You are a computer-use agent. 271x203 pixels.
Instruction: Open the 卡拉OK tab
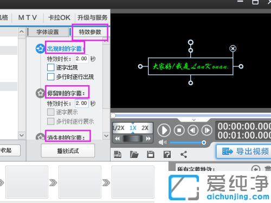[x=59, y=17]
